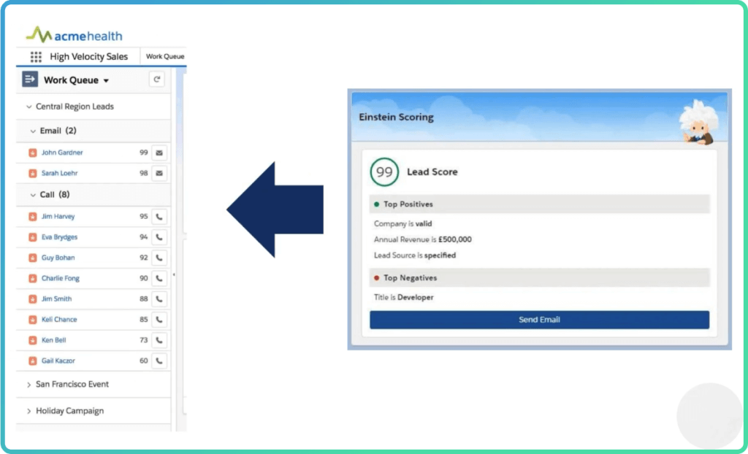This screenshot has width=748, height=454.
Task: Click the Top Positives header
Action: pyautogui.click(x=539, y=204)
